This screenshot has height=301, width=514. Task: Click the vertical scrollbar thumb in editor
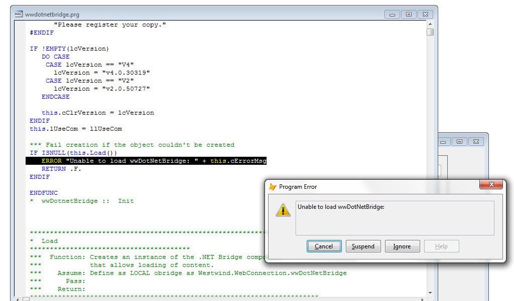[430, 32]
